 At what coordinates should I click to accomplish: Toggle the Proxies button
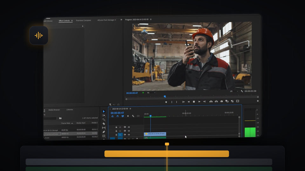pos(232,101)
